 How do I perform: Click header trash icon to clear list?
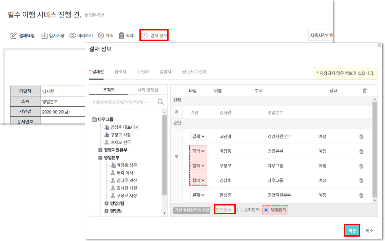pos(365,91)
